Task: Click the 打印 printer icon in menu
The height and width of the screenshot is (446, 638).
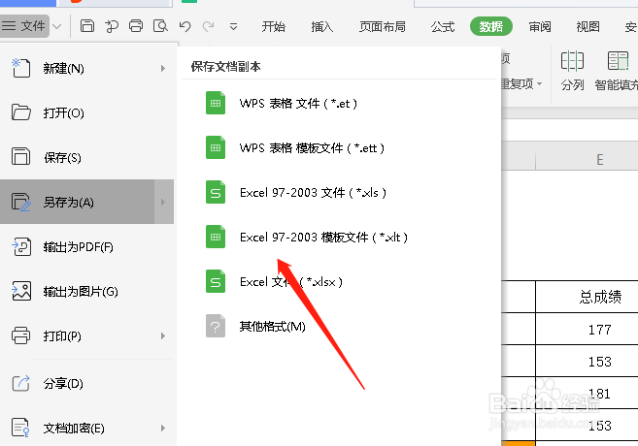Action: pyautogui.click(x=20, y=335)
